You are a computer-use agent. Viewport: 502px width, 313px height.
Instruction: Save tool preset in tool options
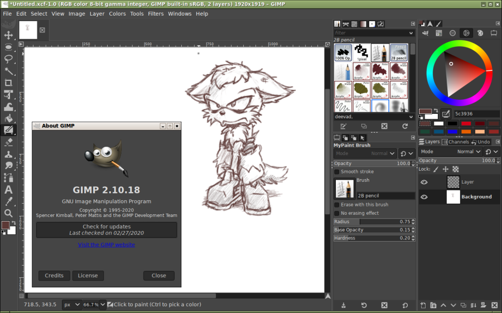click(x=344, y=305)
